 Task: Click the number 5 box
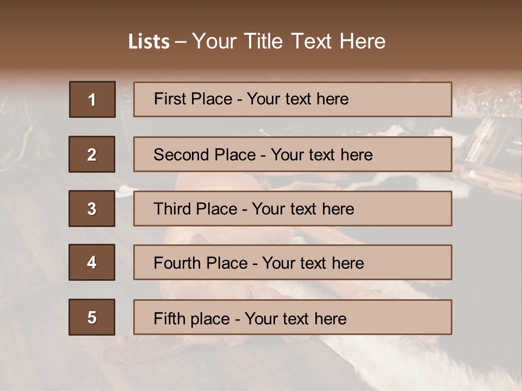tap(92, 317)
